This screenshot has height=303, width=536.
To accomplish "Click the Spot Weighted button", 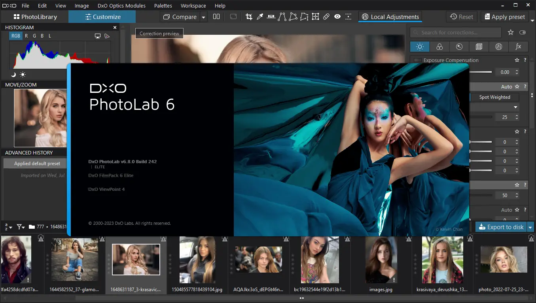I will click(x=494, y=97).
